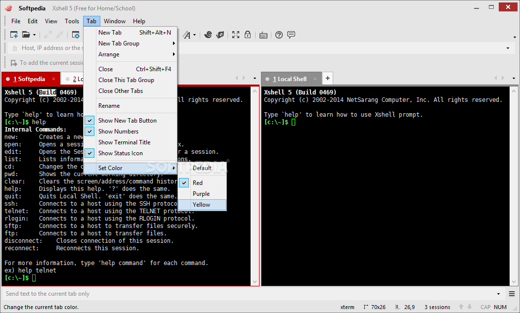Click the Help question mark icon
Image resolution: width=520 pixels, height=313 pixels.
(x=279, y=35)
